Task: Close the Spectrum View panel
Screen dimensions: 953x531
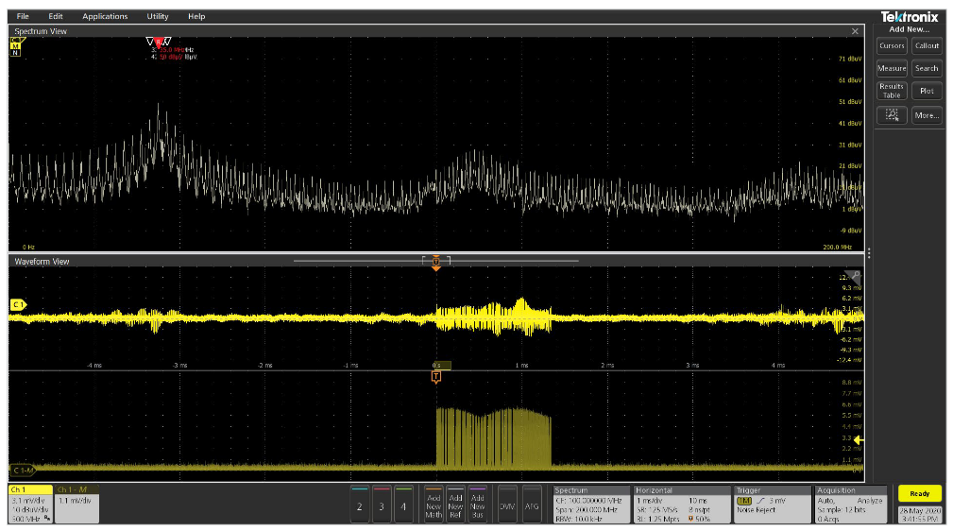Action: [x=855, y=31]
